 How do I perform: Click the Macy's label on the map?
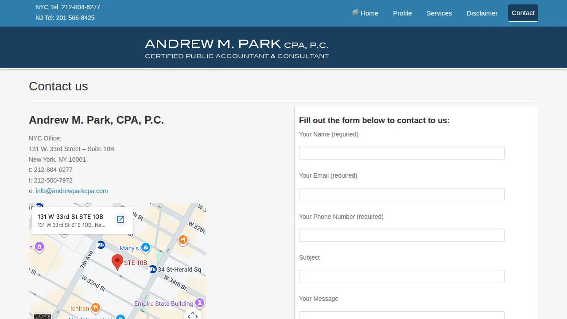coord(129,248)
